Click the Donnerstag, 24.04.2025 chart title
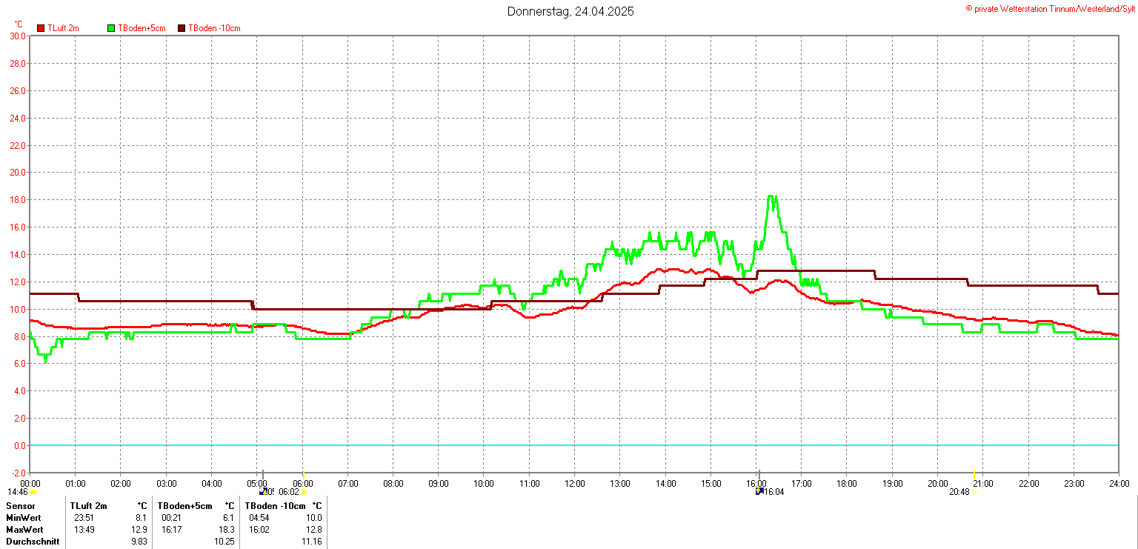The width and height of the screenshot is (1138, 549). coord(570,11)
